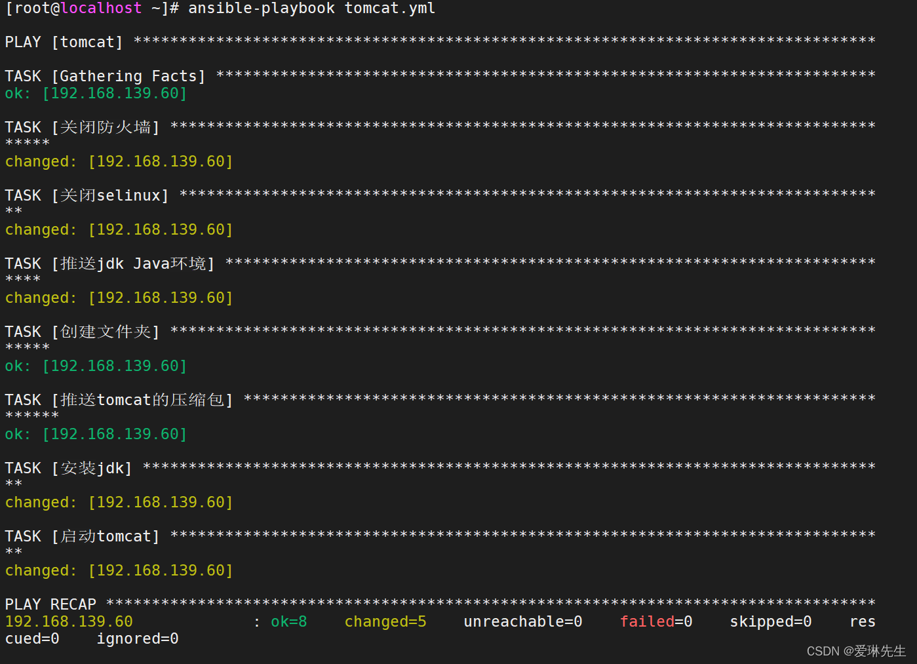Click the unreachable=0 recap value
The height and width of the screenshot is (664, 917).
(x=523, y=621)
